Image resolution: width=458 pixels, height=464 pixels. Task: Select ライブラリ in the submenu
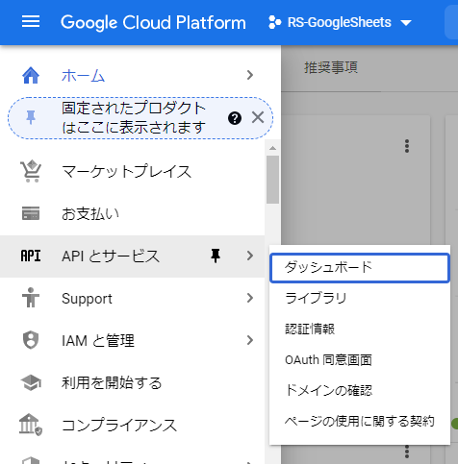click(x=360, y=298)
